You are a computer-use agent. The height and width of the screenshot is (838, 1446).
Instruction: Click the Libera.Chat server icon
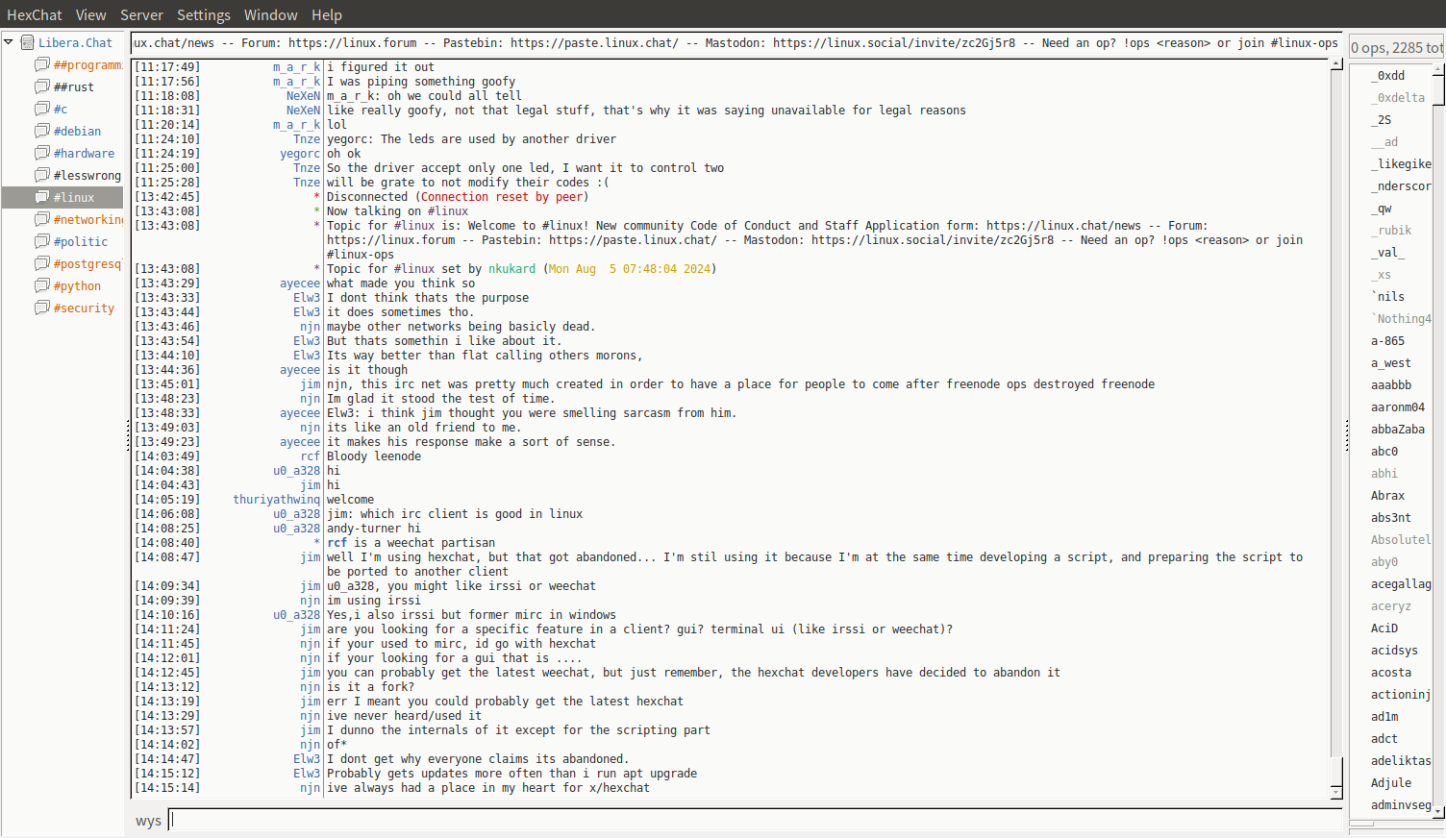tap(28, 42)
